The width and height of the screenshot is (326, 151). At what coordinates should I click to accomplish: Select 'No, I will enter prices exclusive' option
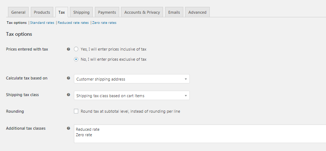pyautogui.click(x=76, y=59)
